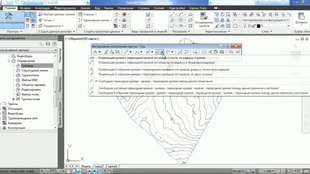Open the Анализ ribbon tab
The height and width of the screenshot is (174, 310).
85,8
